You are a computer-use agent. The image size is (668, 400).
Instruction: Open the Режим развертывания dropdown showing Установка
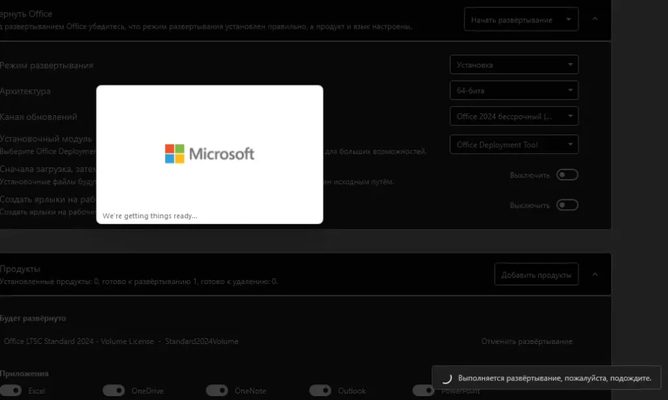[x=513, y=64]
